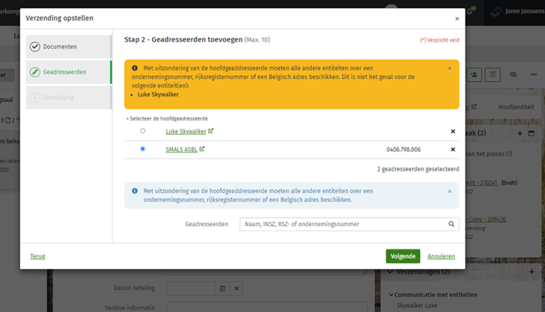Click the window icon next to aak (2)
Screen dimensions: 545x312
point(532,133)
